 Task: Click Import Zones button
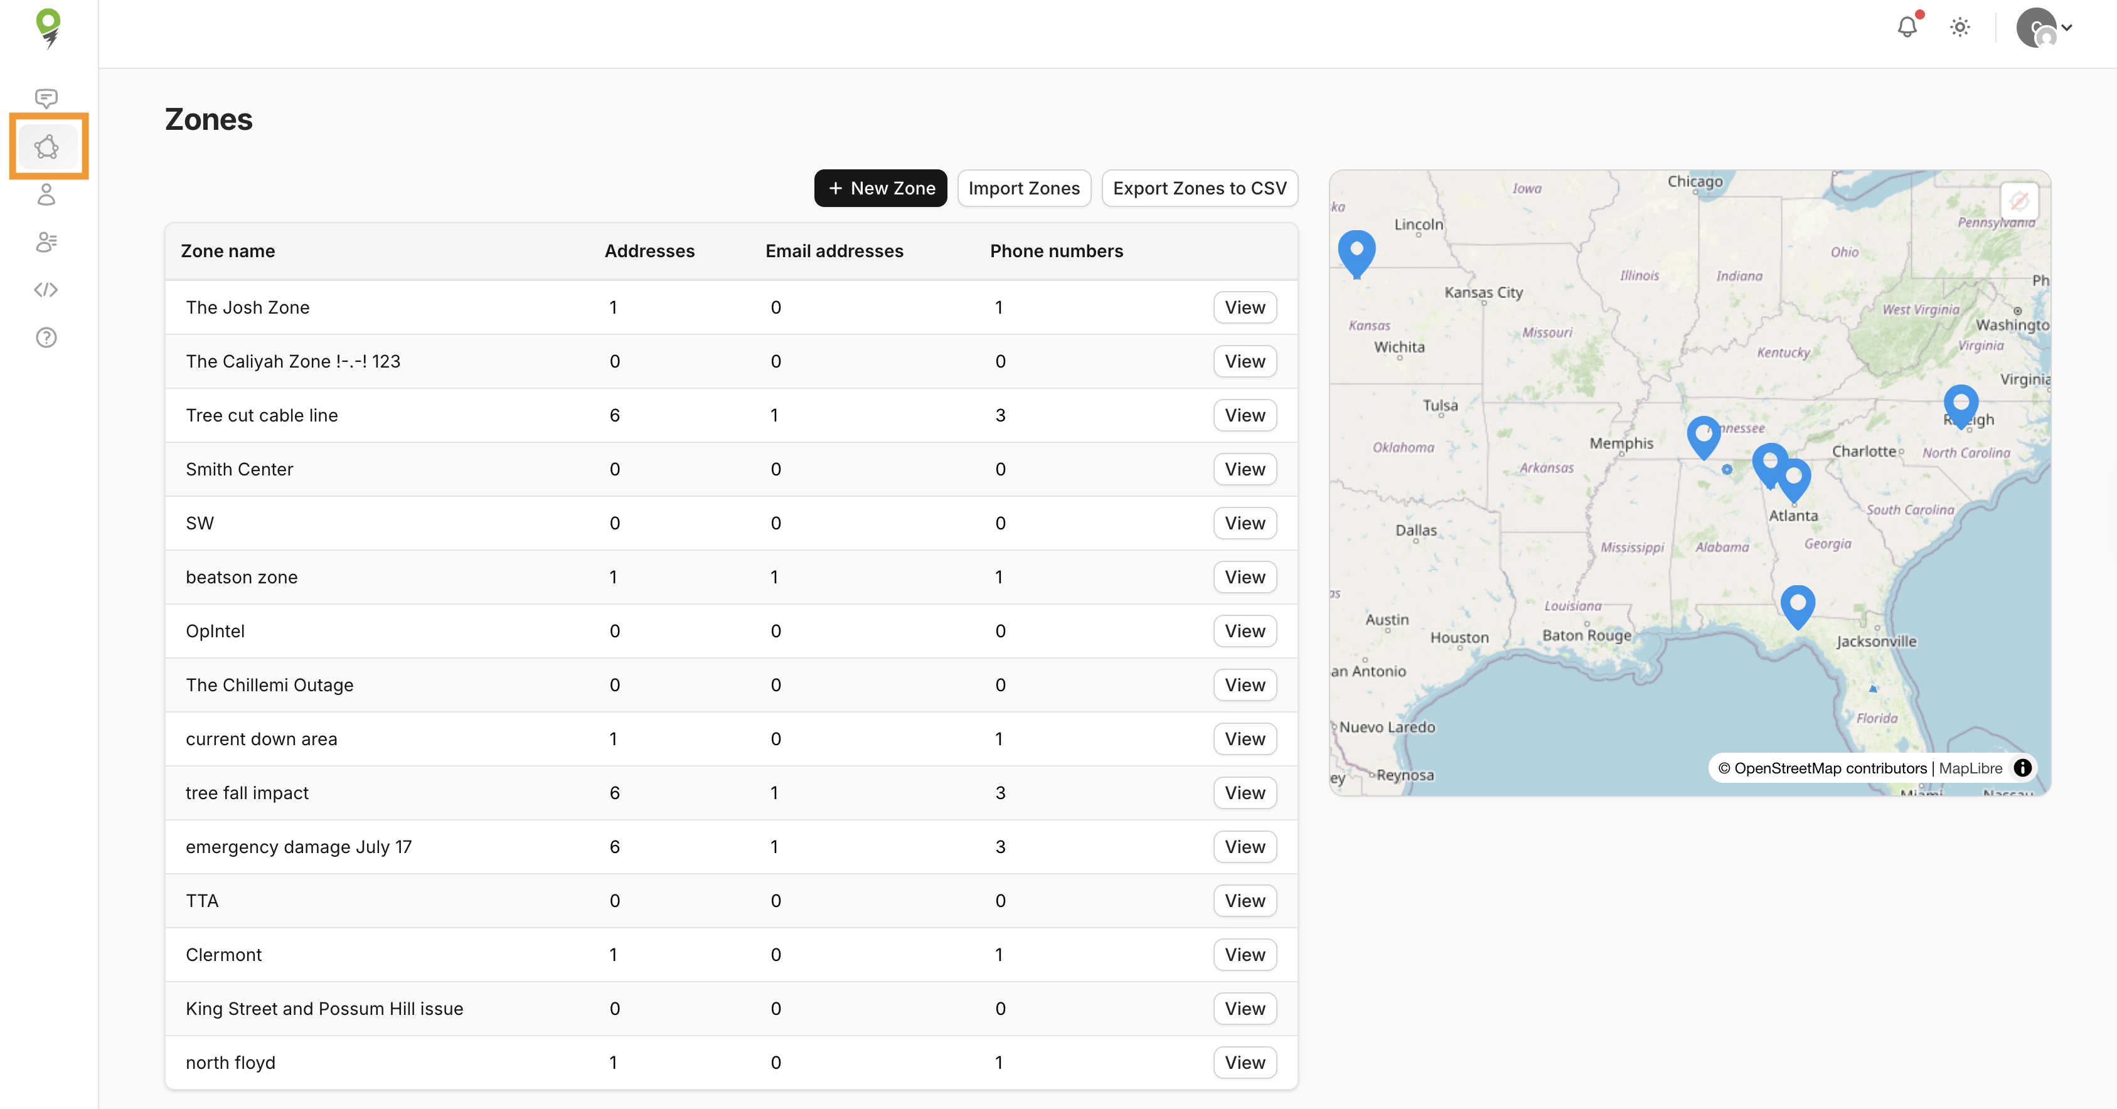coord(1023,188)
